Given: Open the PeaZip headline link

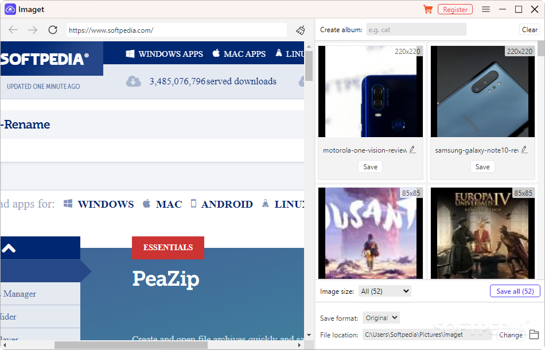Looking at the screenshot, I should [x=166, y=279].
